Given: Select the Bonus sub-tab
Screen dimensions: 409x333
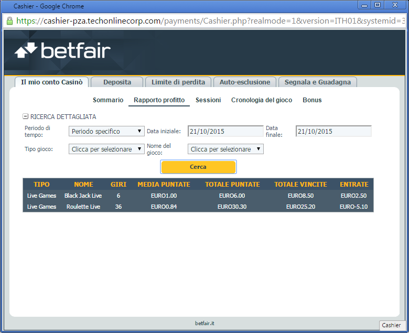Looking at the screenshot, I should (x=312, y=100).
